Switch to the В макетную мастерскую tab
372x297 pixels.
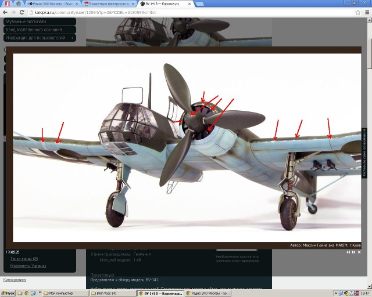(109, 3)
